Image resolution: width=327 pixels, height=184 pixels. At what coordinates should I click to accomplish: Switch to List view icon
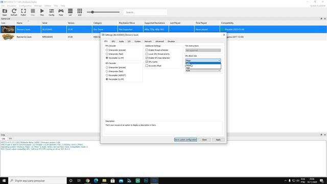71,12
